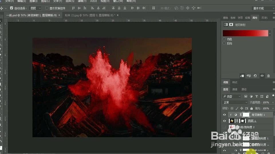Click the 3D camera video icon
Screen dimensions: 275x154
tap(199, 8)
